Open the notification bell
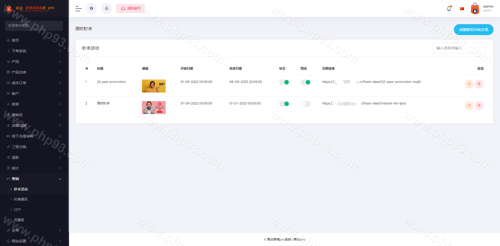The image size is (500, 246). [449, 9]
